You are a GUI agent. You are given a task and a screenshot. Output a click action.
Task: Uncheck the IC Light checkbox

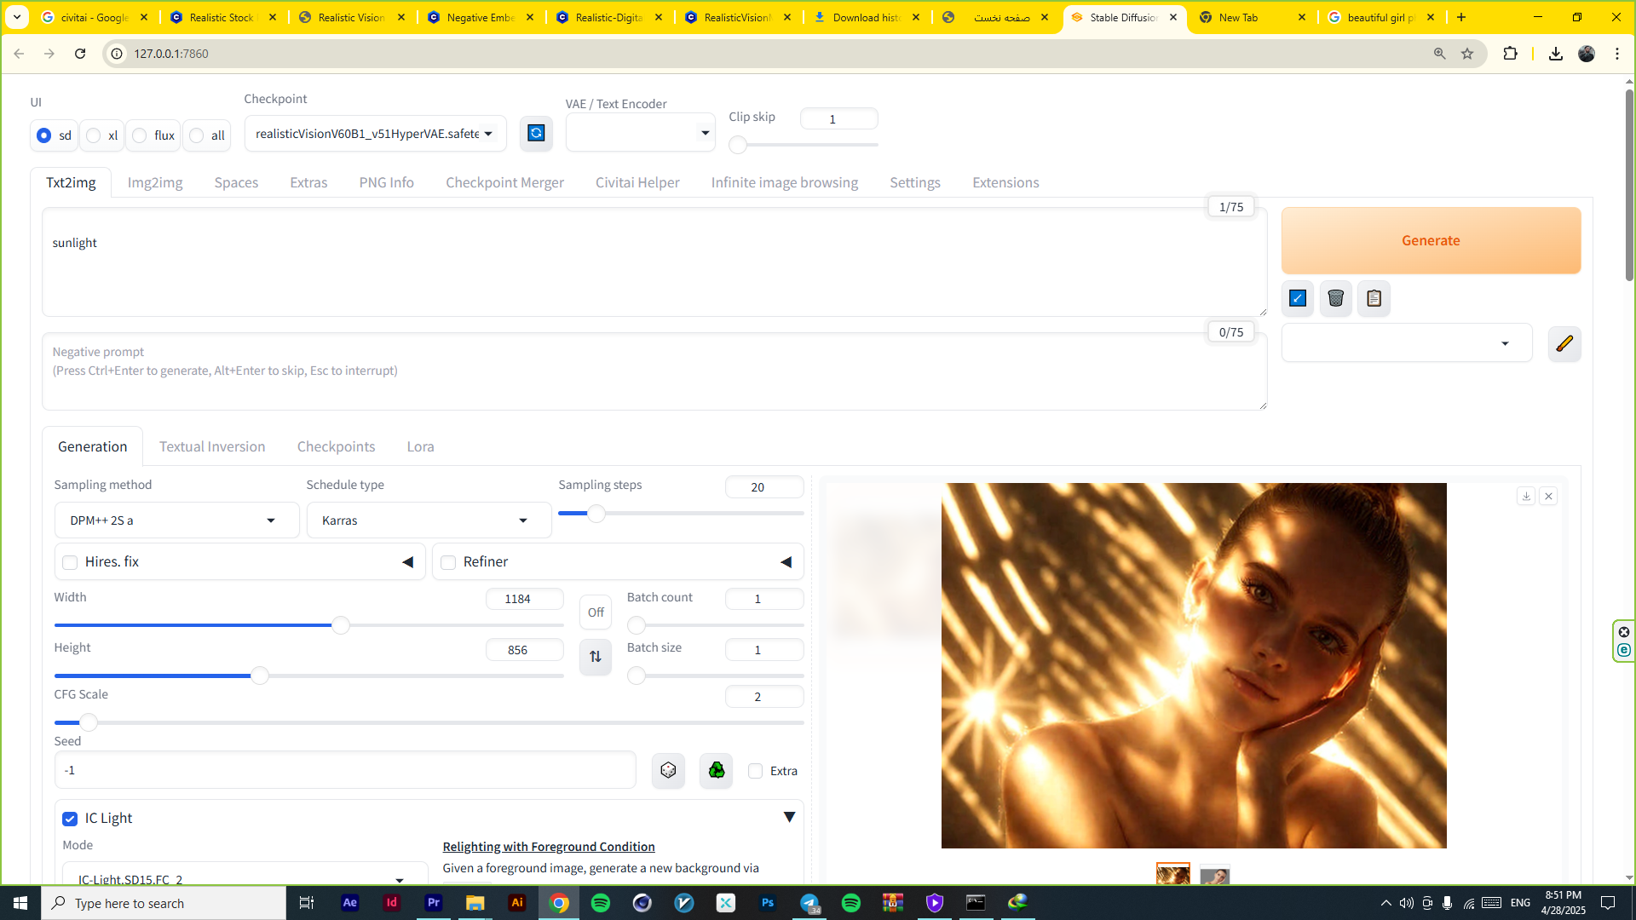click(x=71, y=819)
